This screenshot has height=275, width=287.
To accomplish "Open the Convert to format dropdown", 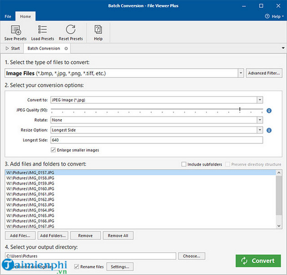I will click(260, 100).
